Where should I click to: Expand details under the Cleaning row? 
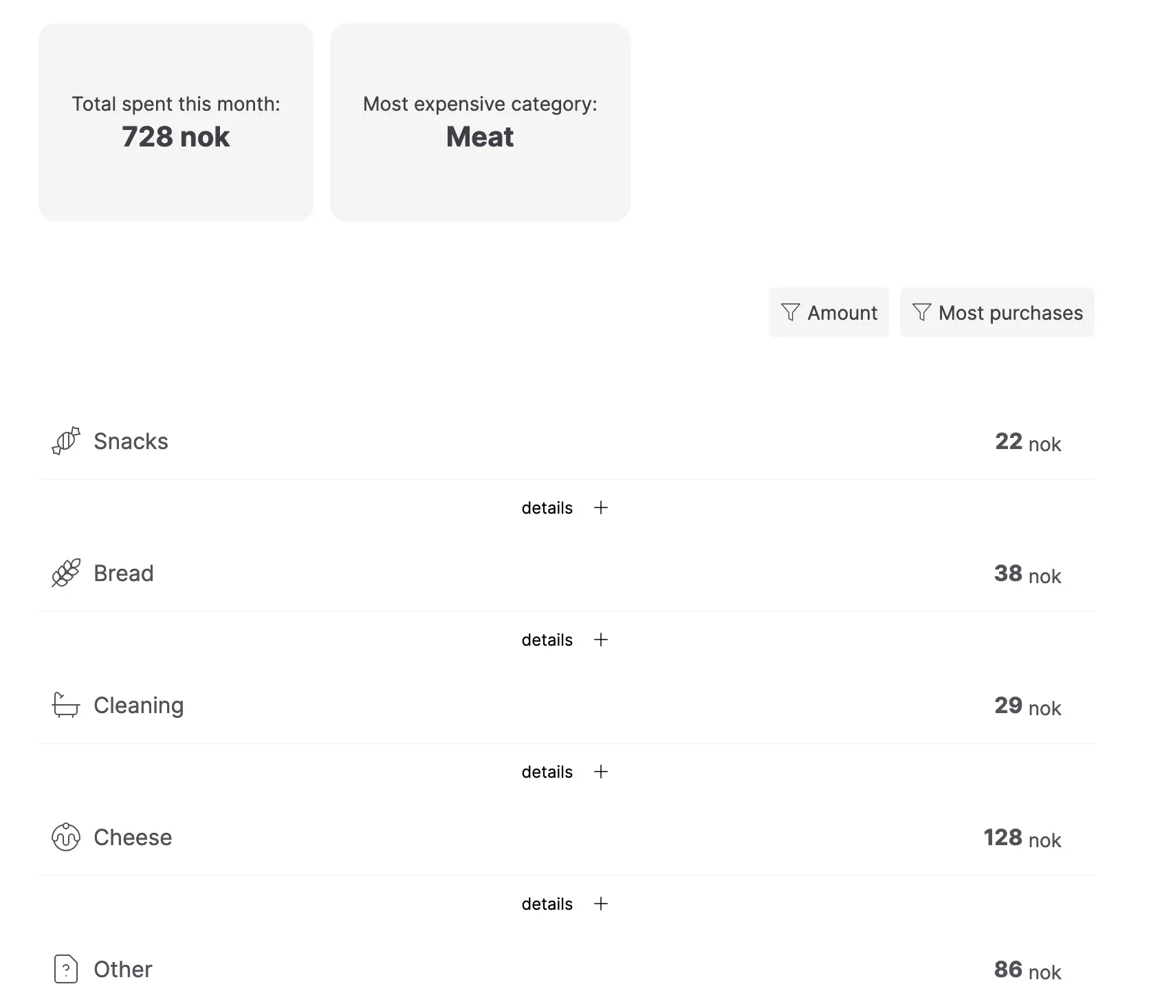pos(565,772)
